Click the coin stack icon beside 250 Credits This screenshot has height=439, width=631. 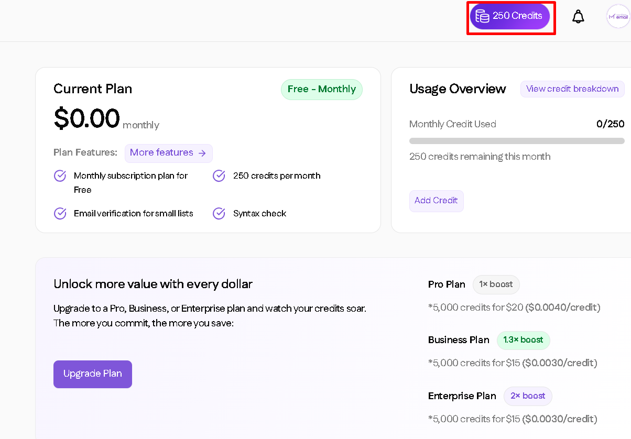tap(482, 16)
